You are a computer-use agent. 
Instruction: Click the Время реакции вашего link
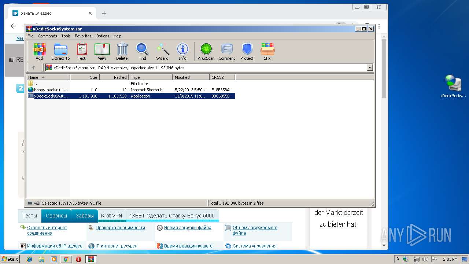(x=188, y=246)
